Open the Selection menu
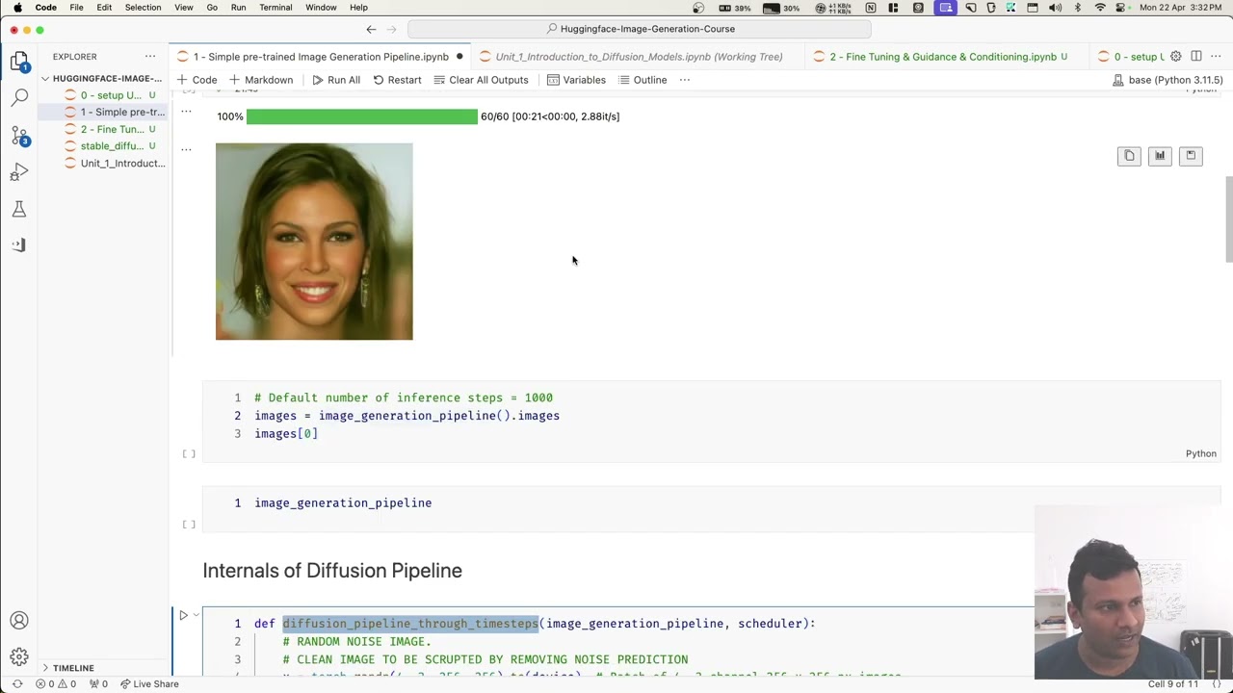The image size is (1233, 693). tap(143, 8)
